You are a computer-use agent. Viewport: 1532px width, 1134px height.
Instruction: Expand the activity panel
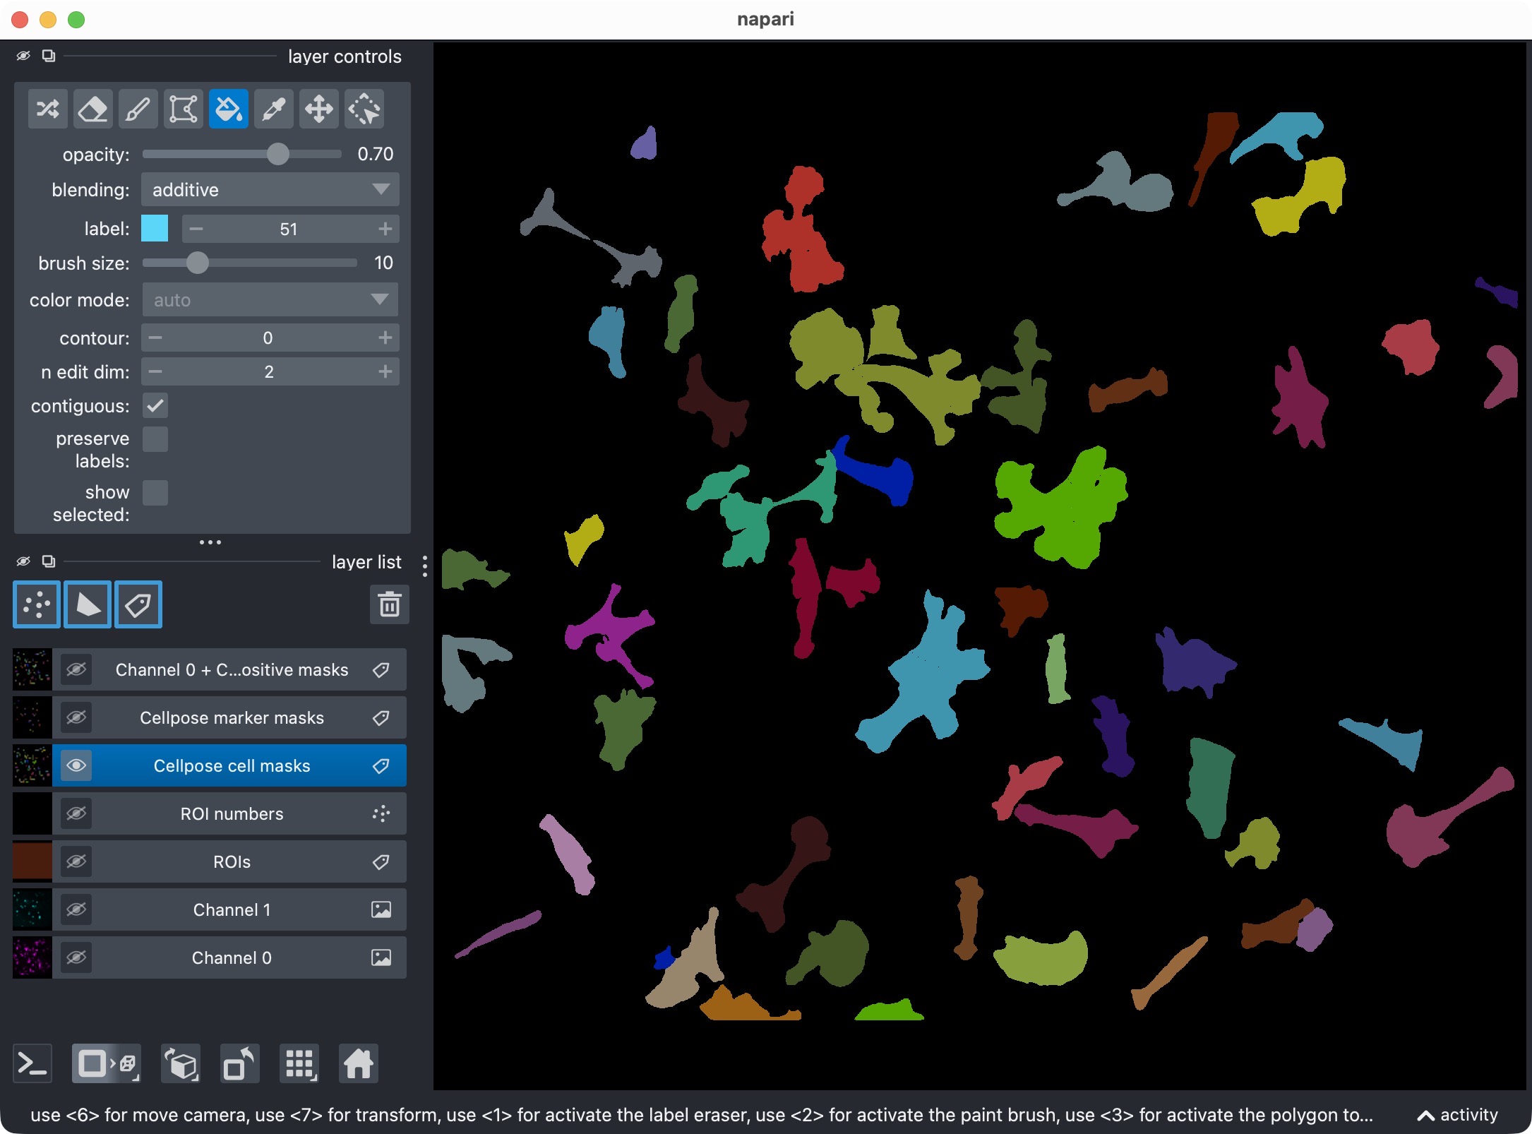pos(1457,1115)
